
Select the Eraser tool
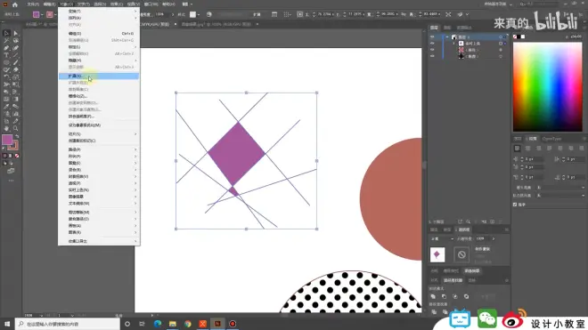coord(15,69)
